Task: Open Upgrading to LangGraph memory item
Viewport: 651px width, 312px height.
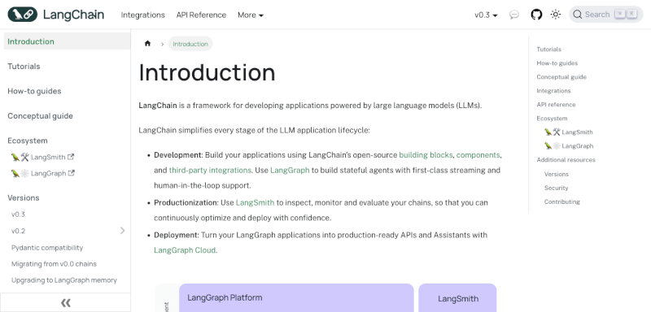Action: pos(64,280)
